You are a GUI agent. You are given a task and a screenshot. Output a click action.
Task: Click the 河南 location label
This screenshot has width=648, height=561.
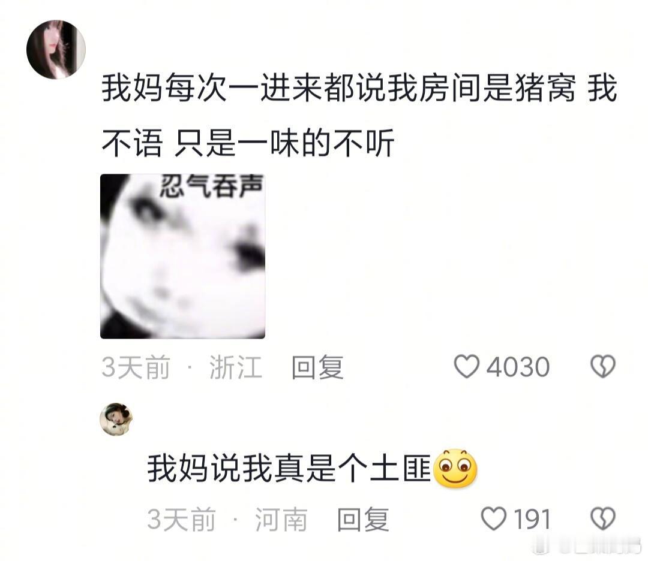coord(281,519)
